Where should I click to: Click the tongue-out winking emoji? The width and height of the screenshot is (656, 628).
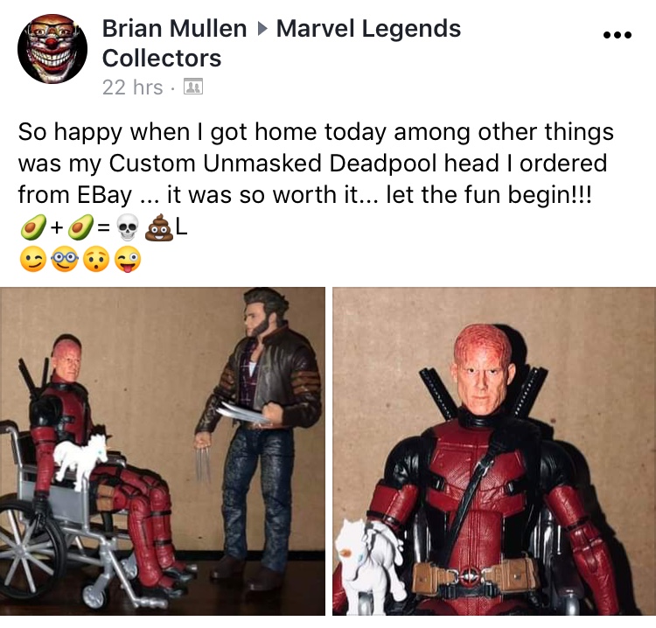[128, 260]
